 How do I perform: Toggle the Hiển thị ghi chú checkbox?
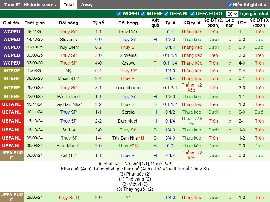(x=230, y=5)
